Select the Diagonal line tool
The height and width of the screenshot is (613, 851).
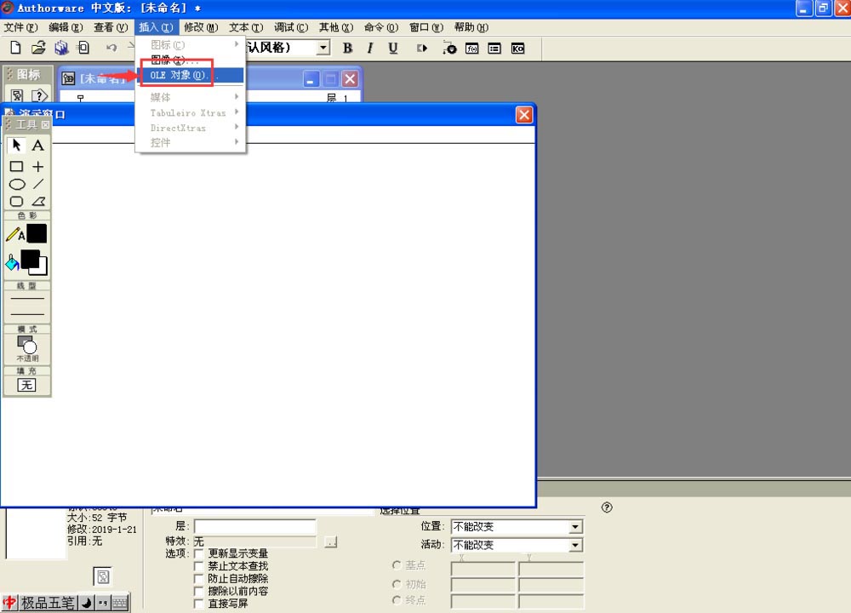[x=38, y=184]
